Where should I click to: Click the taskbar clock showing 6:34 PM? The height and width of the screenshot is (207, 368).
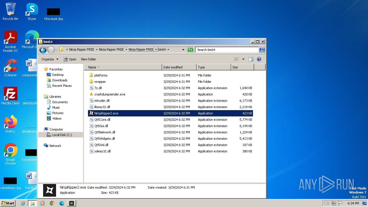(353, 203)
